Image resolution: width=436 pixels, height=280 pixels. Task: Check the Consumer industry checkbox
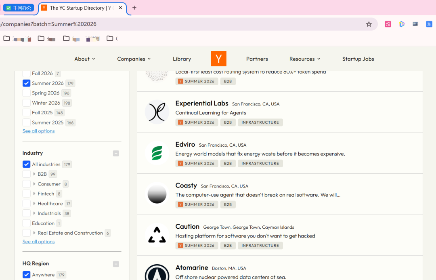[26, 184]
